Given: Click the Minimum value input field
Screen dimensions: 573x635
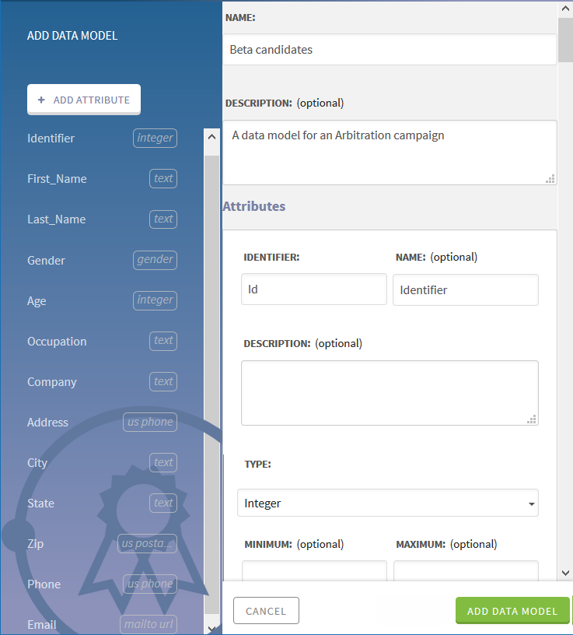Looking at the screenshot, I should pyautogui.click(x=314, y=572).
